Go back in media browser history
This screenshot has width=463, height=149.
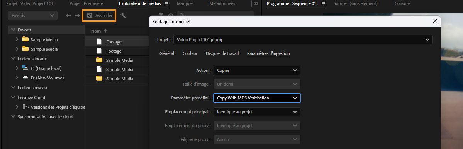click(x=68, y=16)
